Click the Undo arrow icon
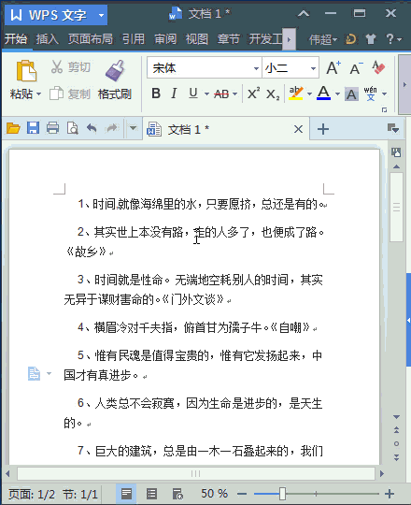This screenshot has height=505, width=411. click(x=92, y=128)
